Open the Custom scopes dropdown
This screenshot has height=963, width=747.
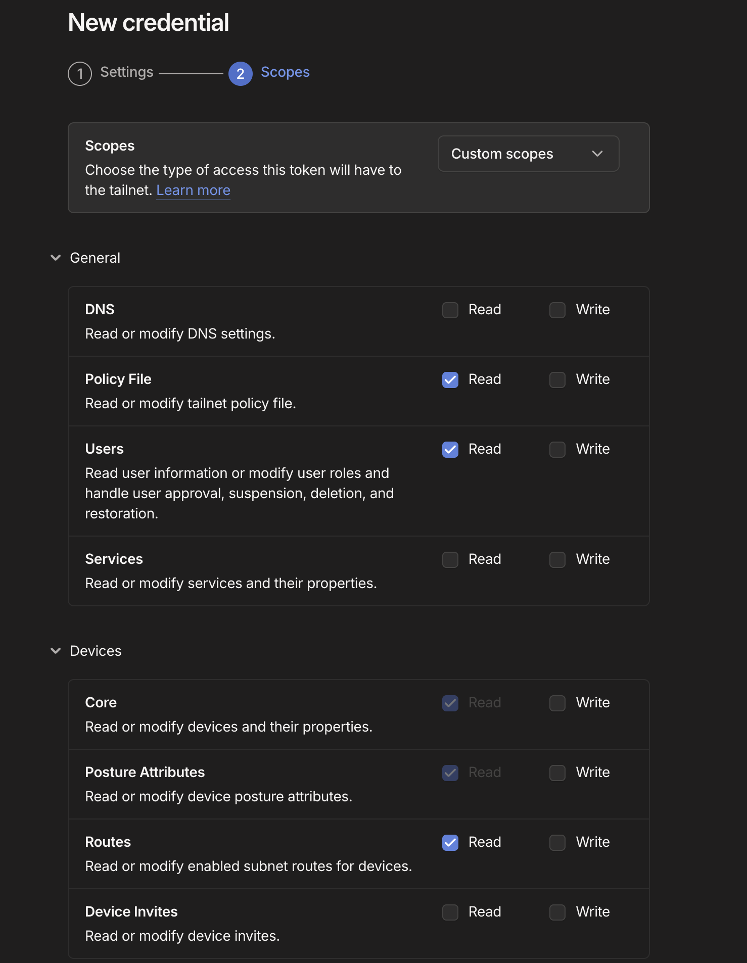pos(528,154)
